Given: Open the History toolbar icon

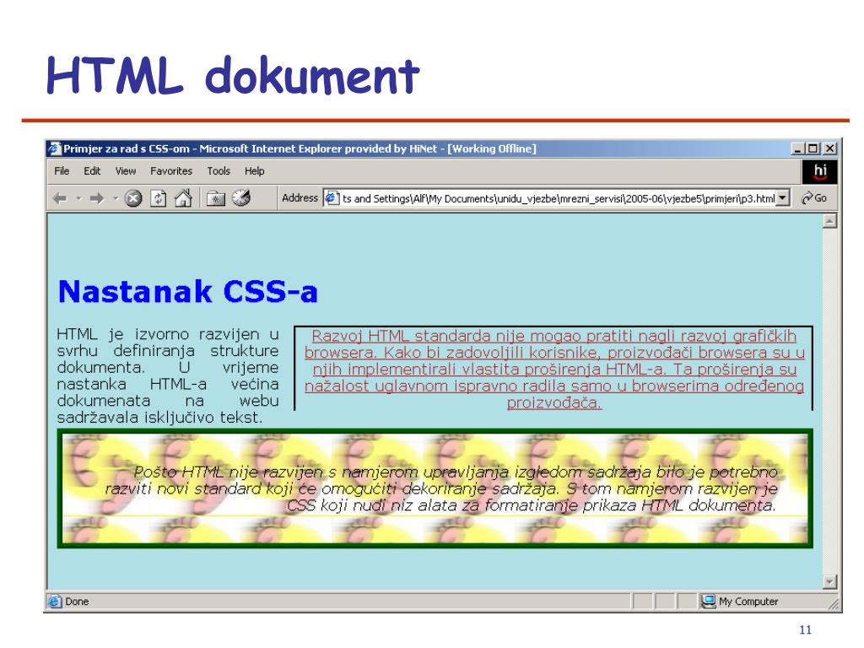Looking at the screenshot, I should click(x=240, y=197).
